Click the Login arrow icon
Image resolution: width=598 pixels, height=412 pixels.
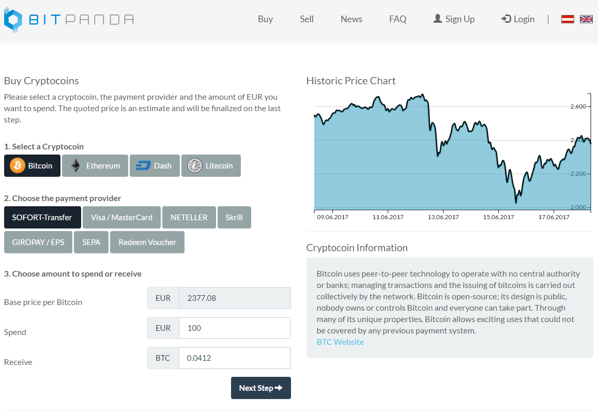pyautogui.click(x=506, y=19)
